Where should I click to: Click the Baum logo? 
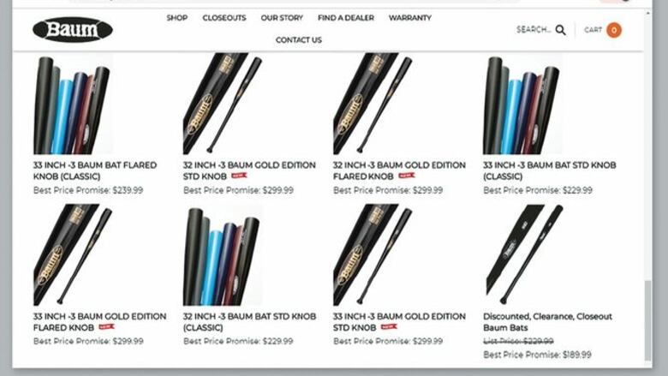[x=73, y=30]
